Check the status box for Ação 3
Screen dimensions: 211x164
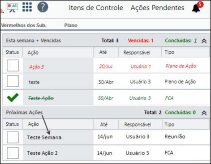pos(13,65)
